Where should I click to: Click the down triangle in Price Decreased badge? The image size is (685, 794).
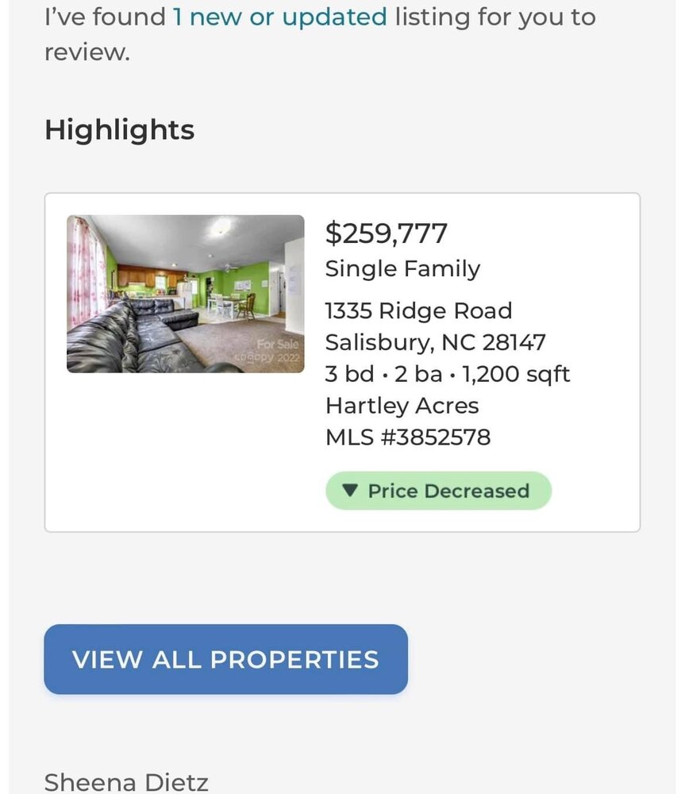click(350, 491)
